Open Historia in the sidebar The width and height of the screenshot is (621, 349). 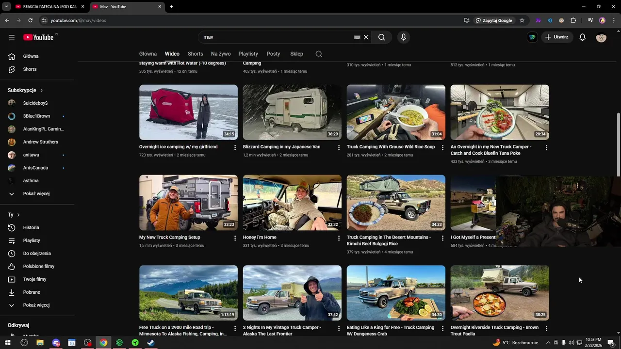[37, 227]
